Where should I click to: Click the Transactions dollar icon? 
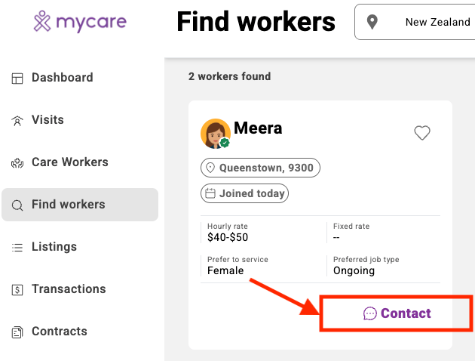[x=17, y=289]
